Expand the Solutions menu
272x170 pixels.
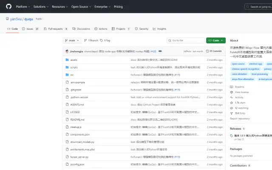pos(41,7)
